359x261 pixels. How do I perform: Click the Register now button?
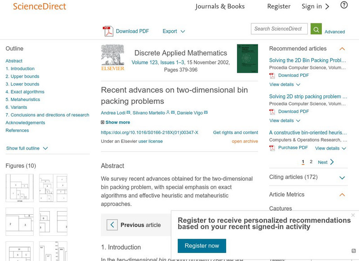coord(201,246)
